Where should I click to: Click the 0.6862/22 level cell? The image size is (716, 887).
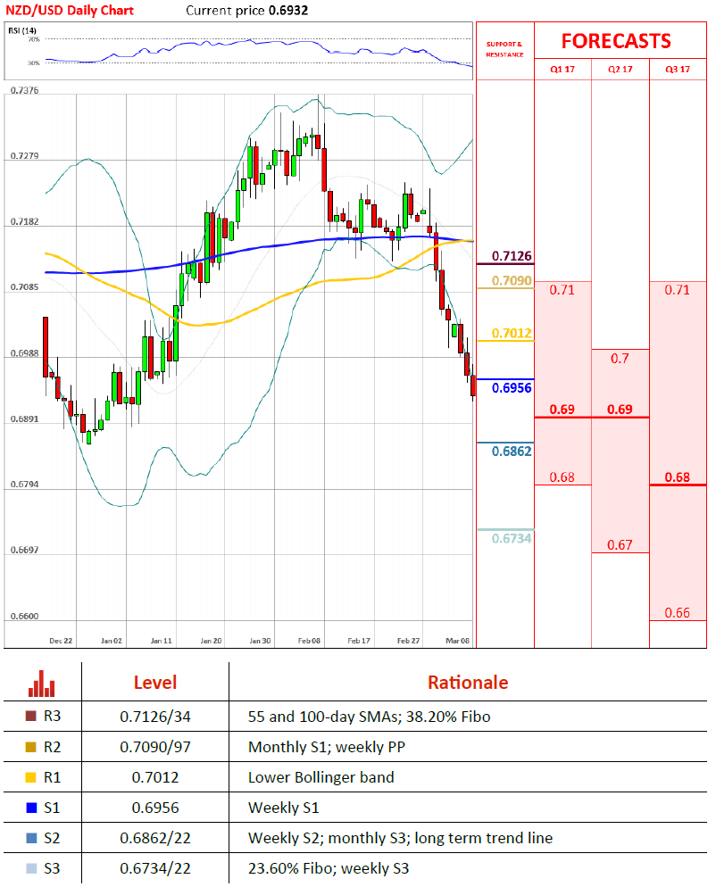(x=155, y=838)
